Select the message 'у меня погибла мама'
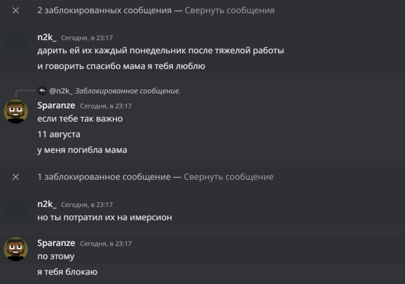 [82, 150]
